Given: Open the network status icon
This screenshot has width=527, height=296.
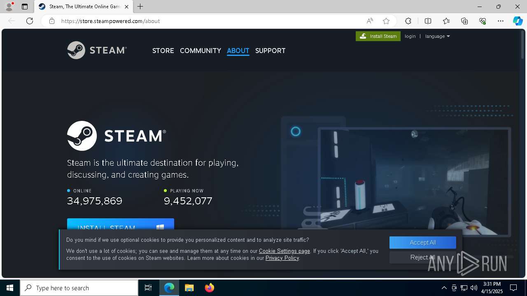Looking at the screenshot, I should point(464,288).
